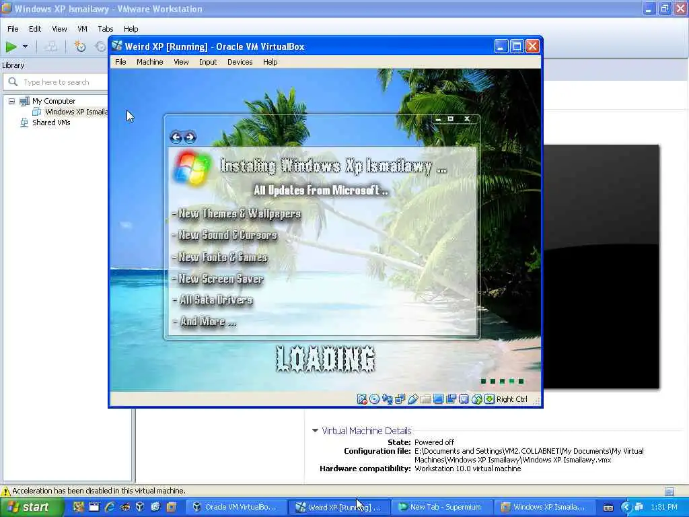
Task: Launch Internet Explorer from Quick Launch
Action: (110, 507)
